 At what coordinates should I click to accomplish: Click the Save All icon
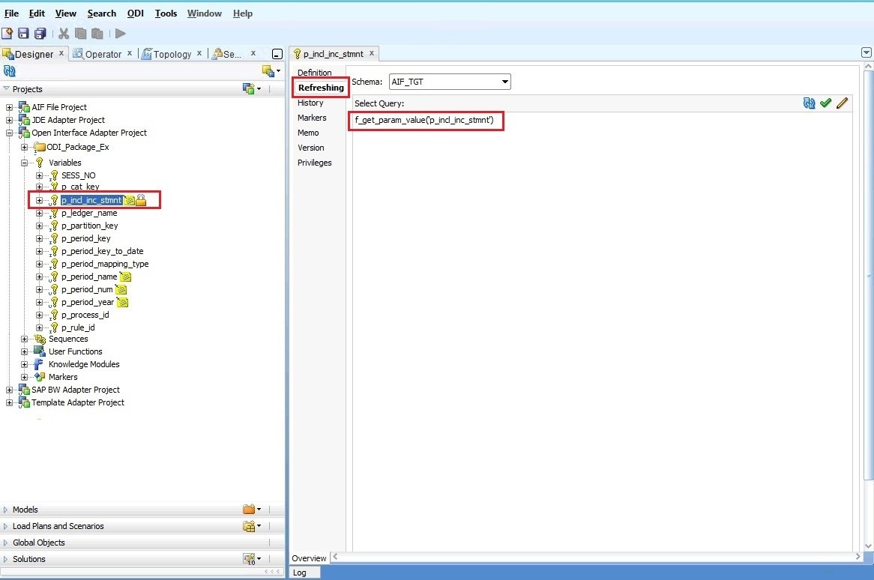tap(41, 33)
